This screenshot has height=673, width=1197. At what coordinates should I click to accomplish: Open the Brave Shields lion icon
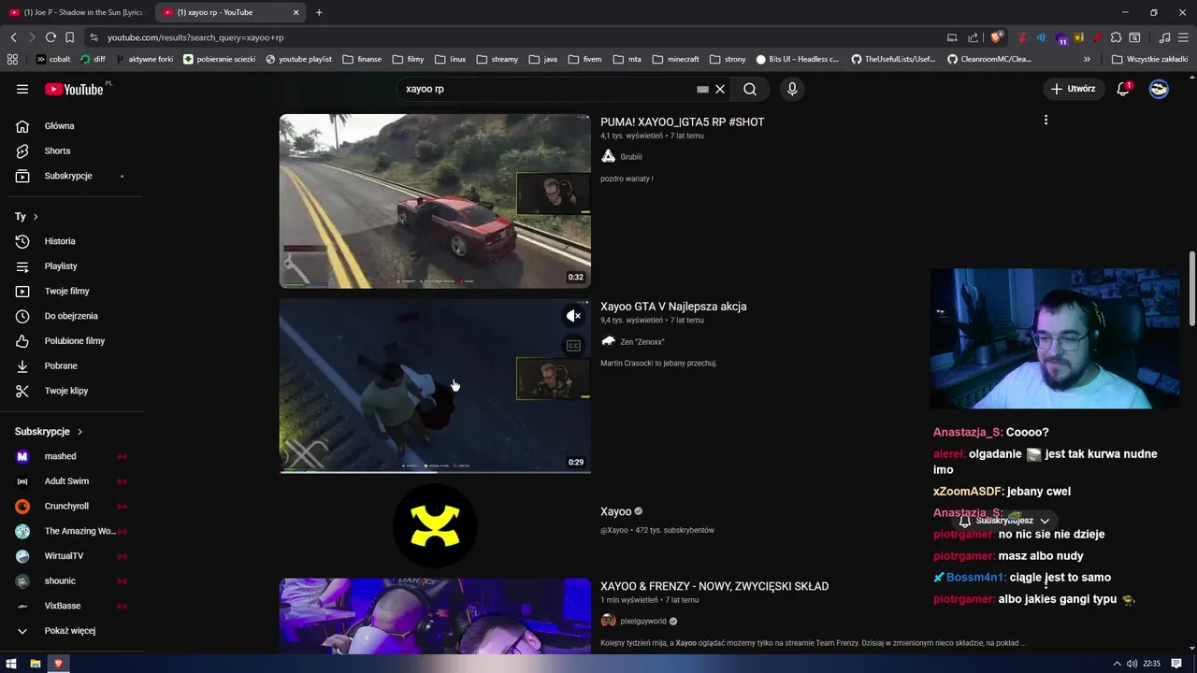point(996,37)
